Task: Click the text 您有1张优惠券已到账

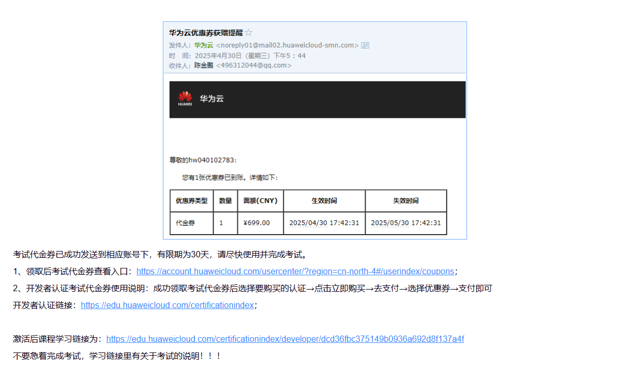Action: pyautogui.click(x=230, y=178)
